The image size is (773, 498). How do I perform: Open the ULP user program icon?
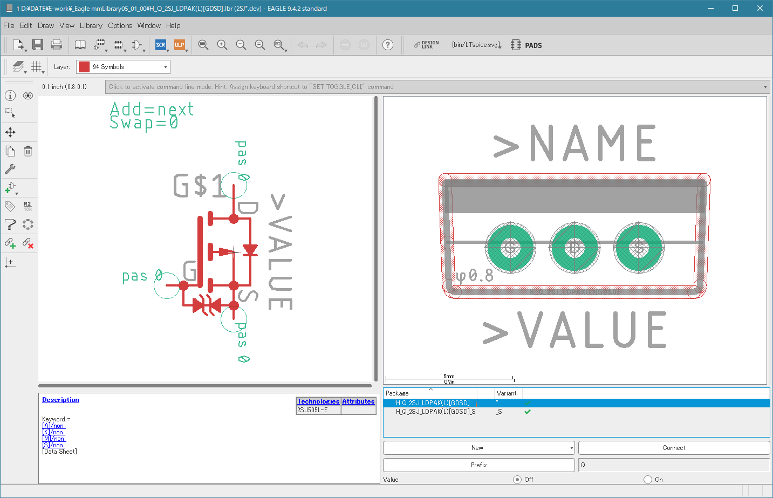point(179,45)
